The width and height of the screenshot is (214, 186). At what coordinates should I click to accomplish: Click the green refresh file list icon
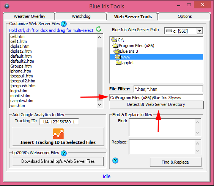click(99, 29)
